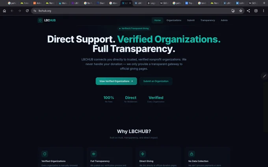Click the floating pencil edit icon
The width and height of the screenshot is (268, 167).
[264, 76]
